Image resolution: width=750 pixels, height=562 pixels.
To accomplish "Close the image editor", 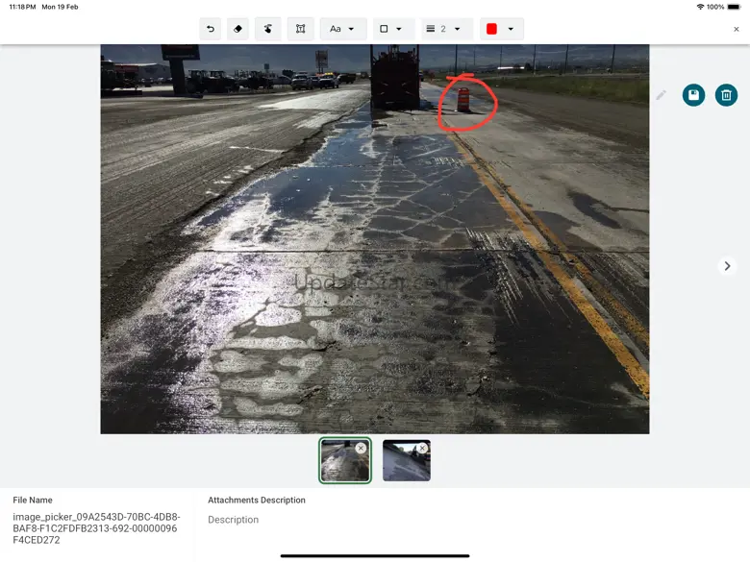I will point(737,29).
